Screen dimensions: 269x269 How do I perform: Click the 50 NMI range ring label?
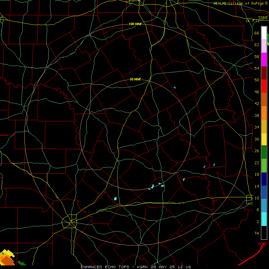coord(135,79)
